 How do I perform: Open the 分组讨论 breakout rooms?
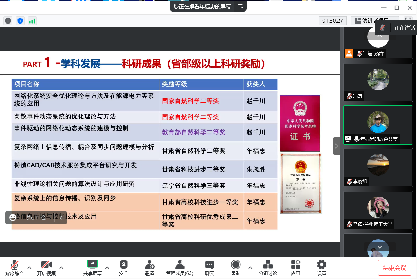[x=268, y=267]
